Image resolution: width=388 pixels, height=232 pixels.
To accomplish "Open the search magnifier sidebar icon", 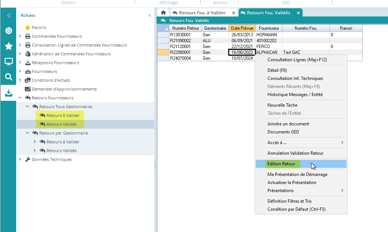I will tap(8, 77).
